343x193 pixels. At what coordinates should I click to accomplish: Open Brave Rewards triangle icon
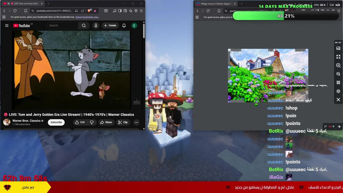(x=95, y=11)
